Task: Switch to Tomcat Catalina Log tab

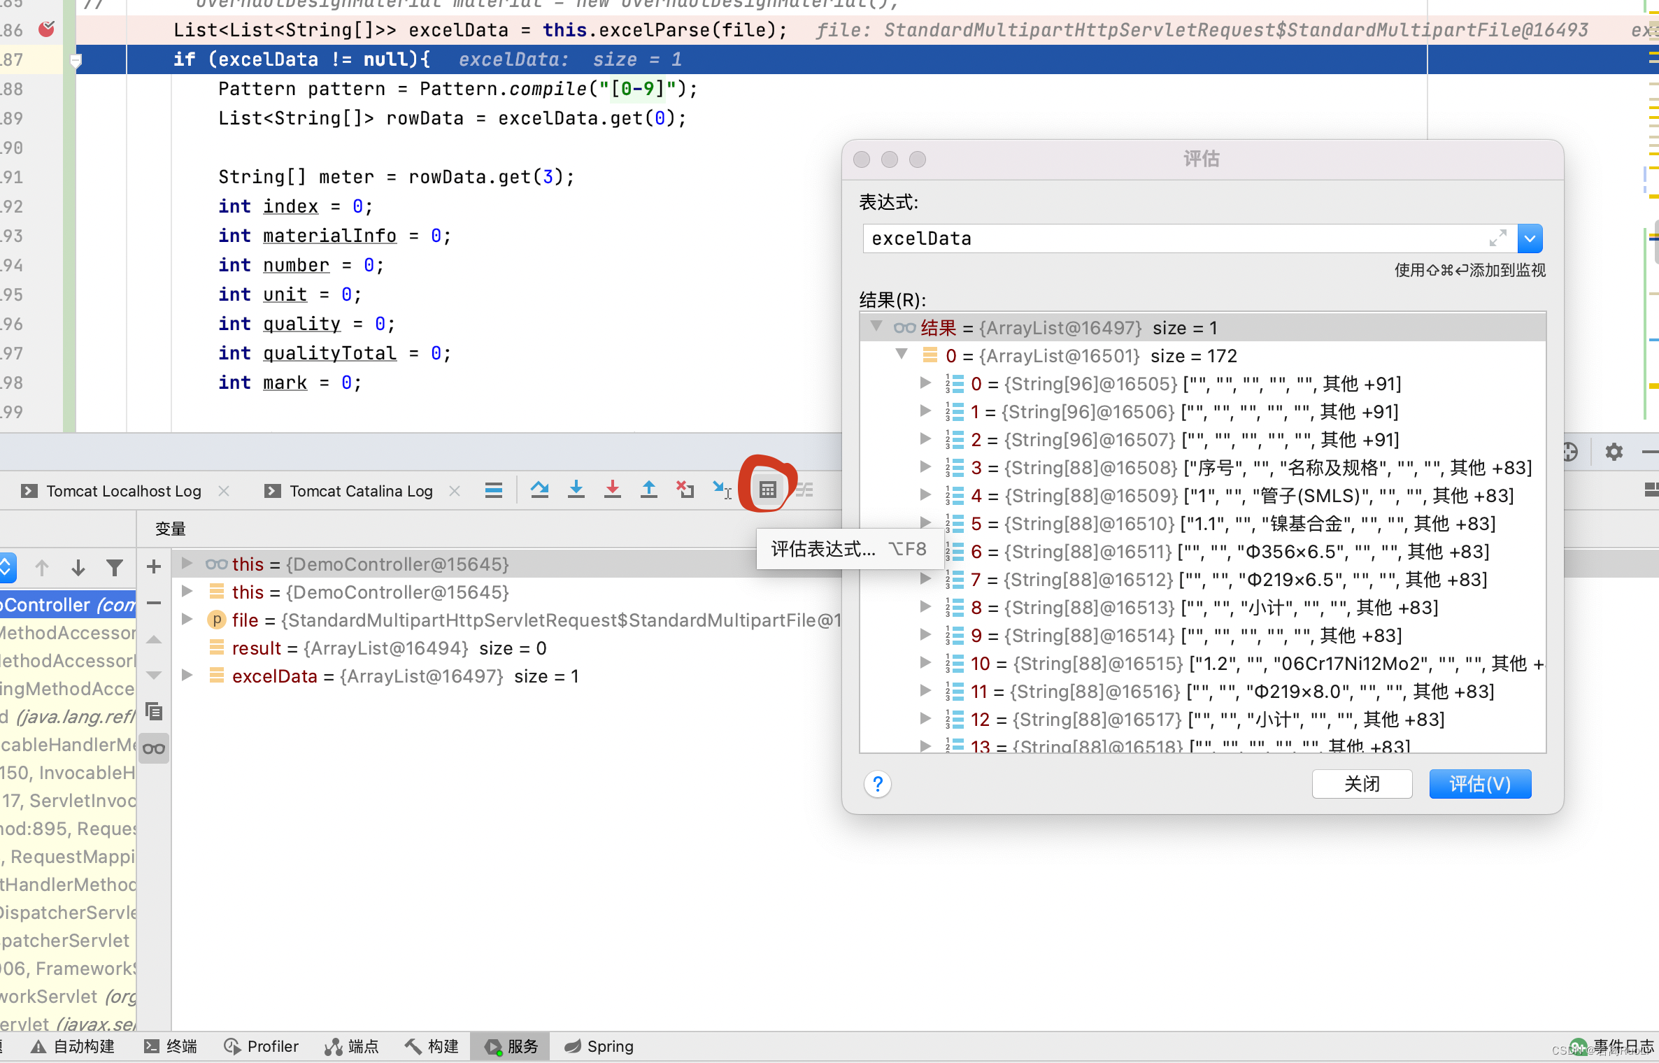Action: pyautogui.click(x=361, y=491)
